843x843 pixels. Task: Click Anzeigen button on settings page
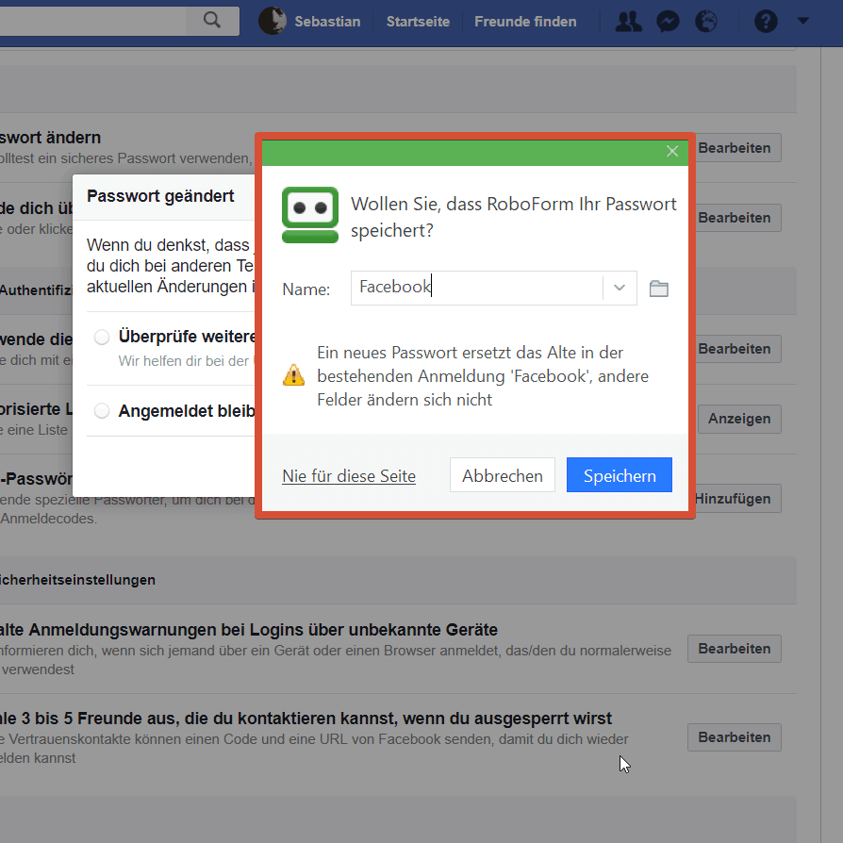(x=739, y=419)
